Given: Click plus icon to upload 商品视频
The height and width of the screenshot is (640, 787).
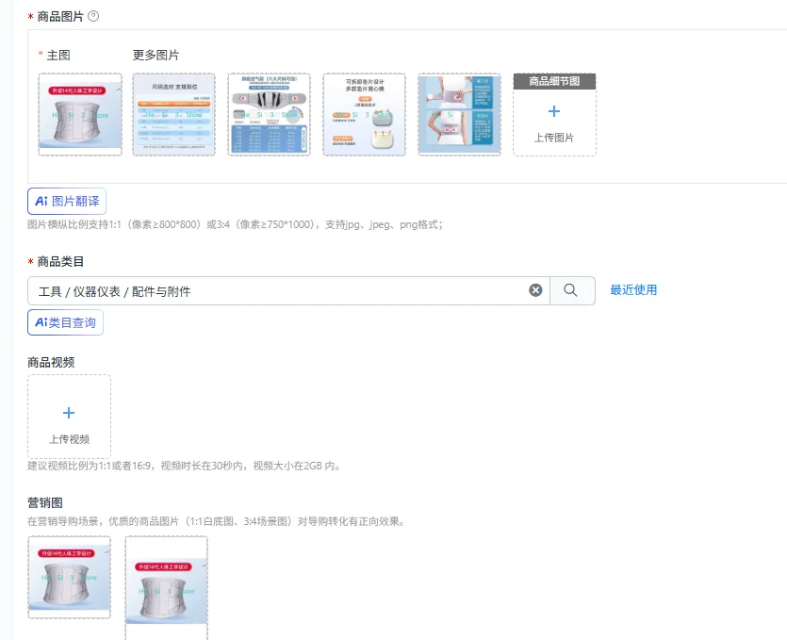Looking at the screenshot, I should [69, 413].
